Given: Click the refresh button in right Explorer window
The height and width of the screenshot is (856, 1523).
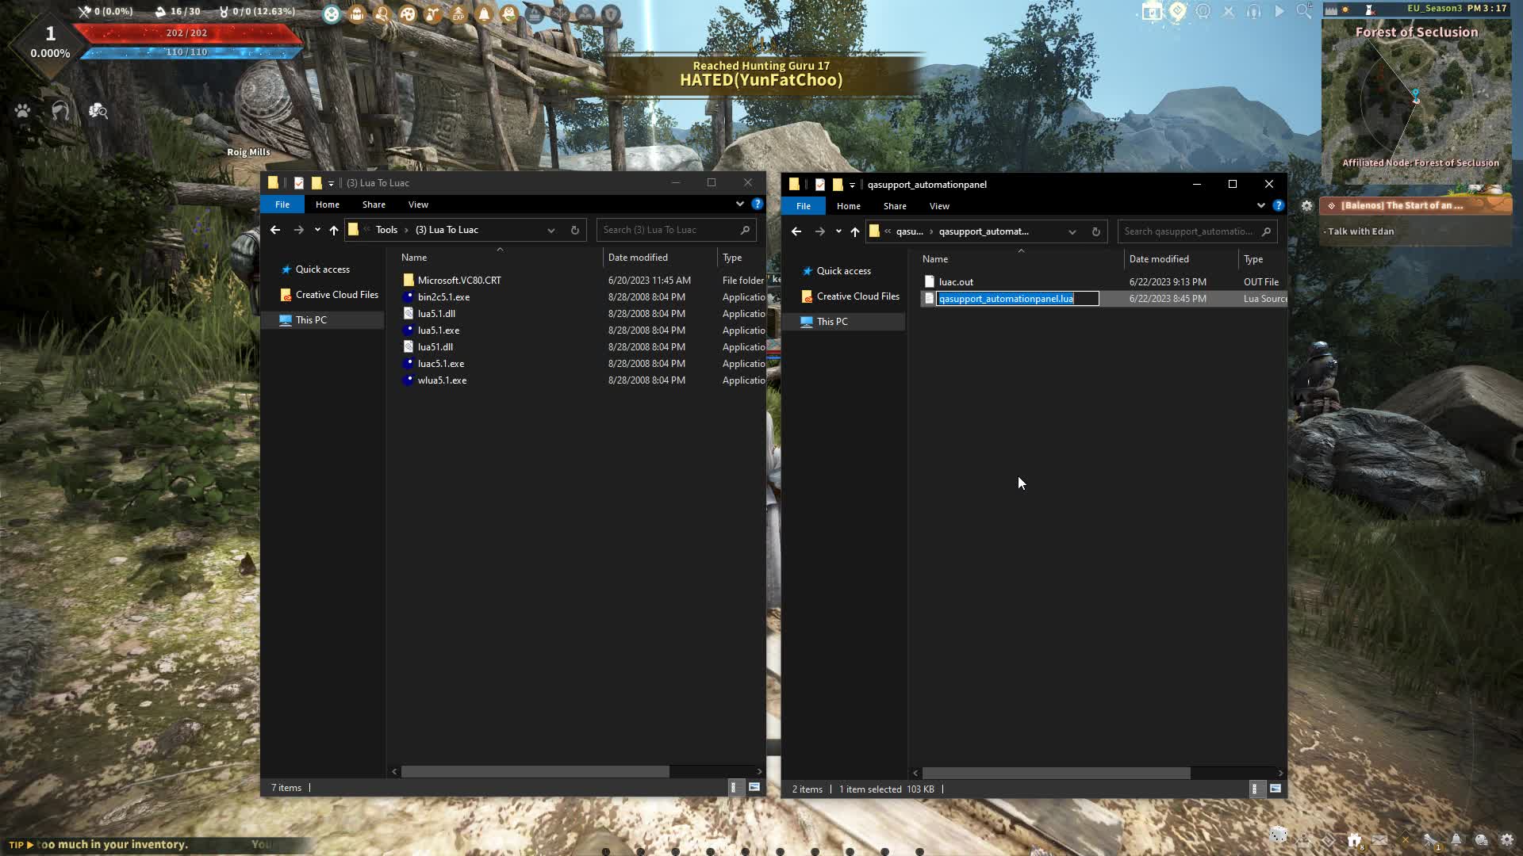Looking at the screenshot, I should pos(1095,231).
